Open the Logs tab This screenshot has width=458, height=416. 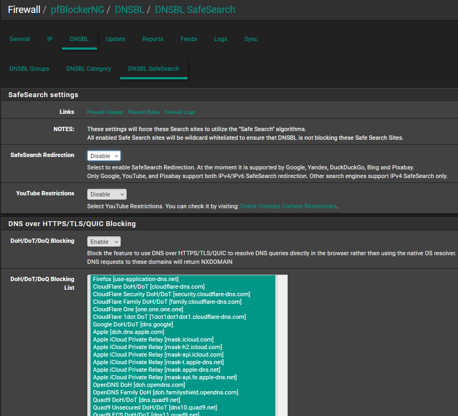[x=220, y=39]
